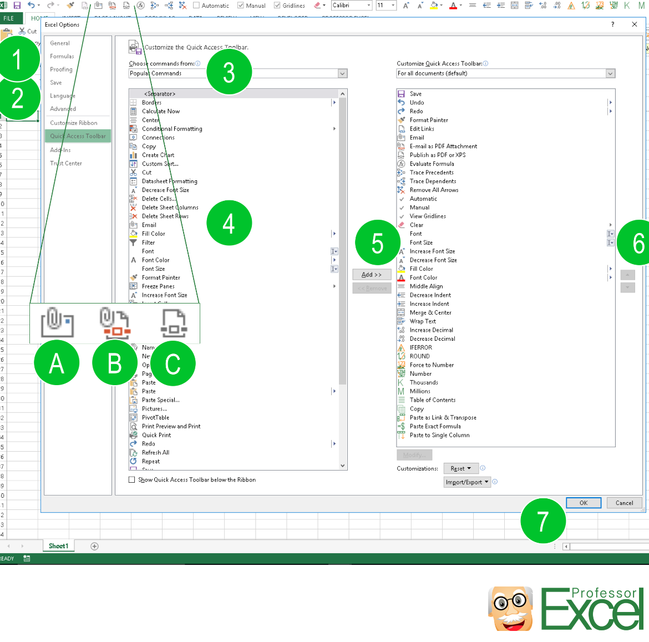Click the Email attachment icon in the top toolbar
Screen dimensions: 649x642
[x=99, y=6]
